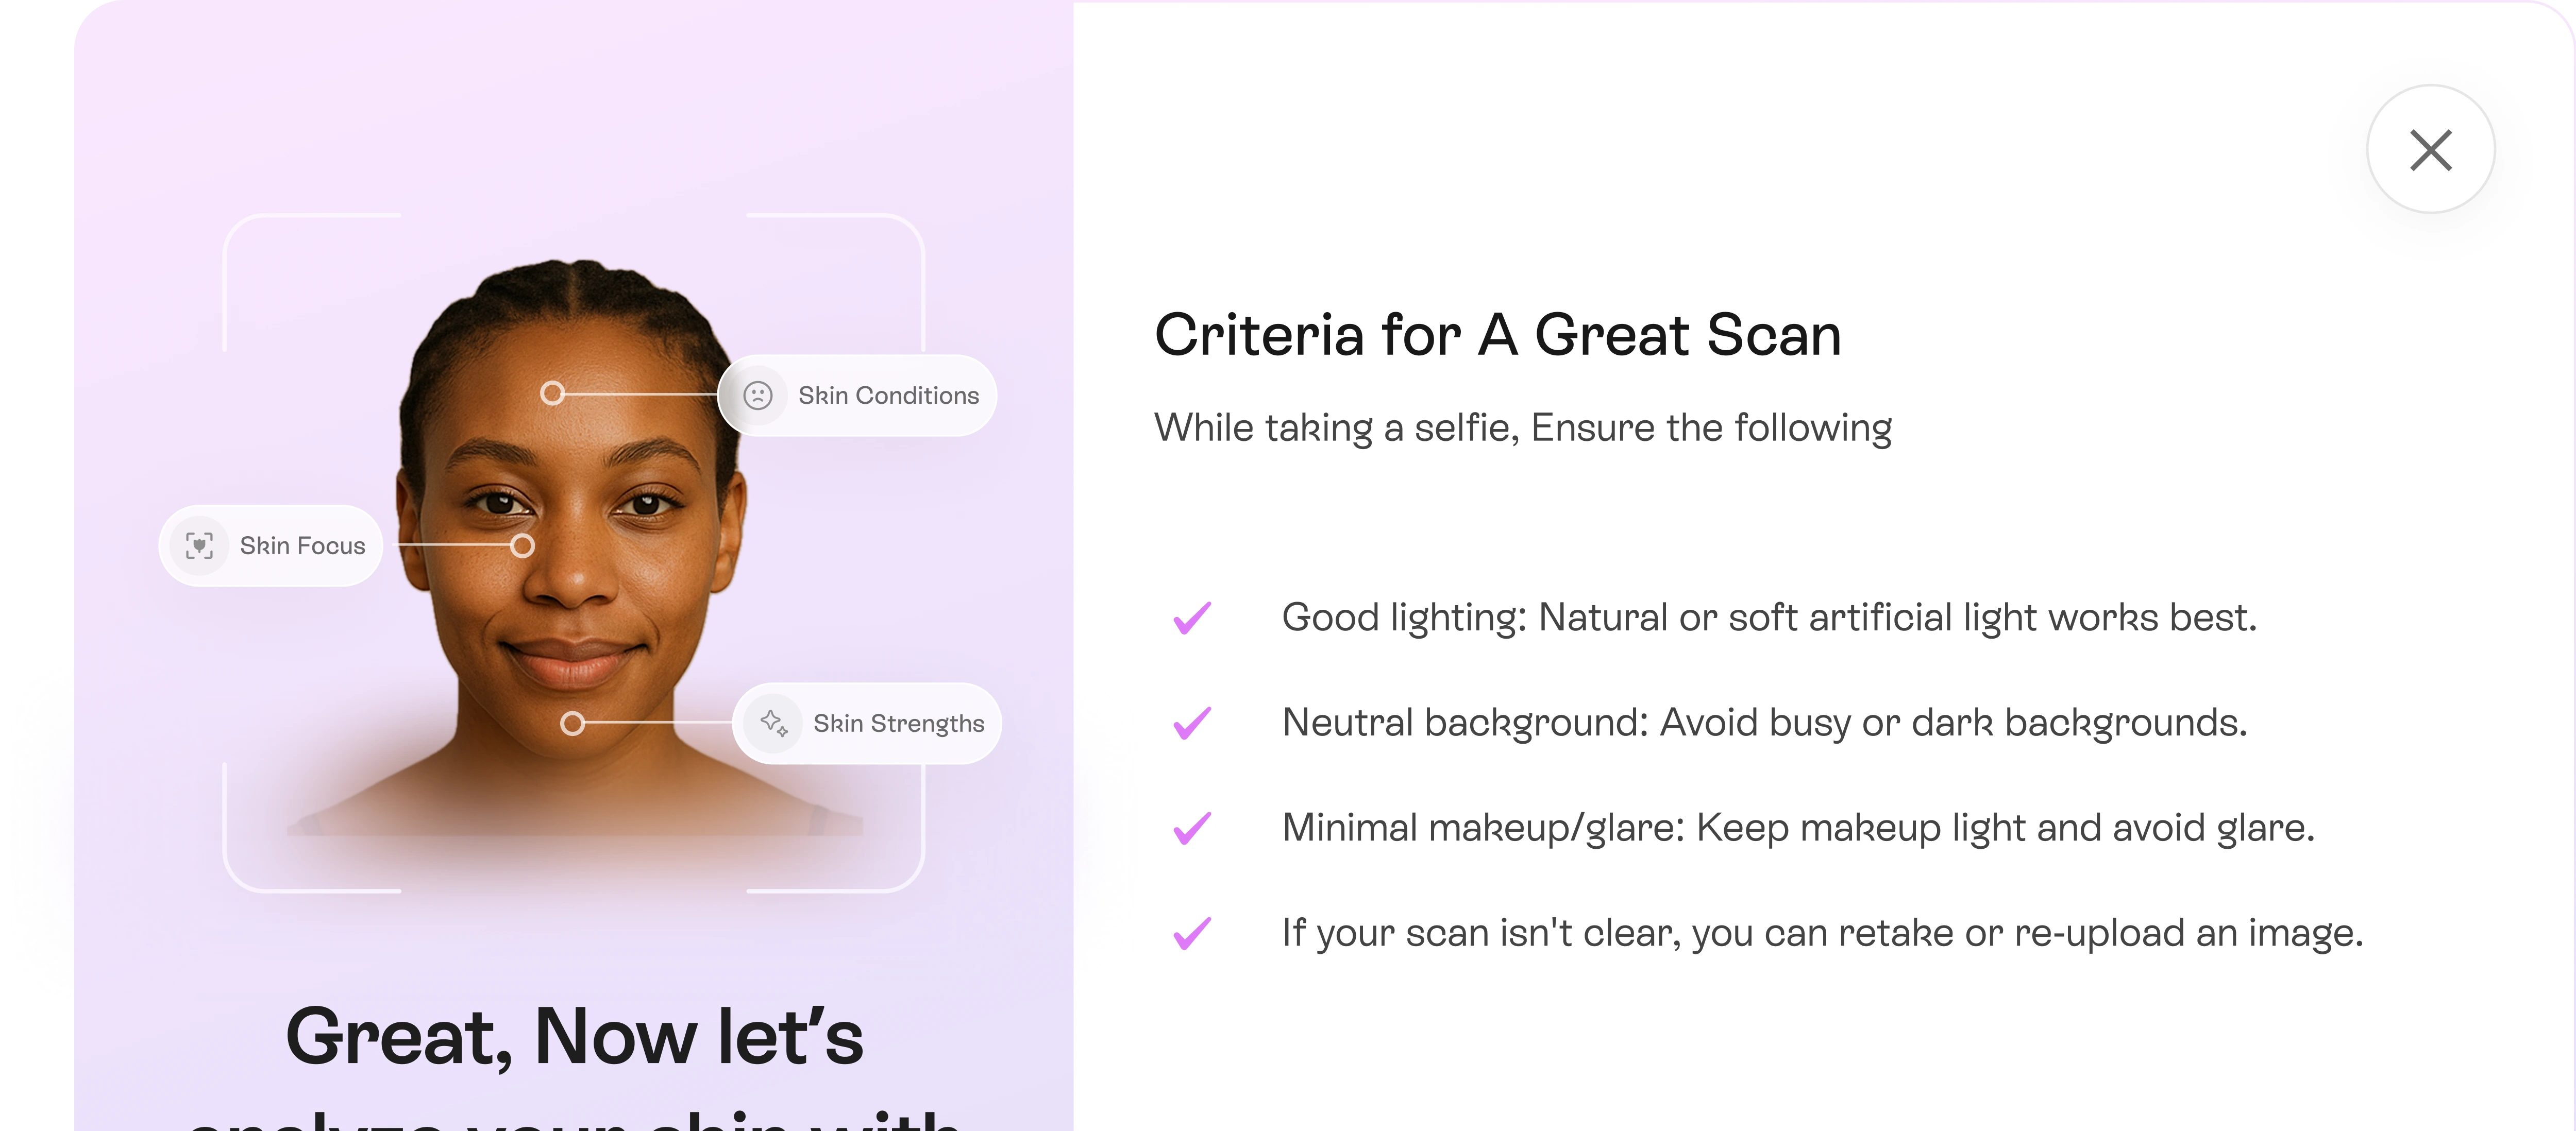
Task: Click the 'Criteria for A Great Scan' heading
Action: pyautogui.click(x=1497, y=335)
